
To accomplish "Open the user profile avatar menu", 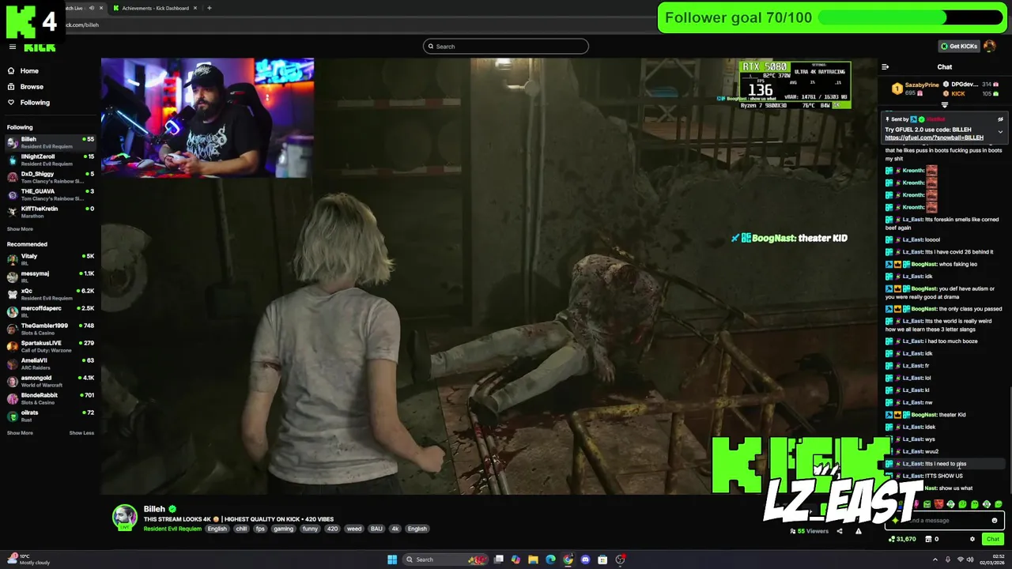I will 989,46.
